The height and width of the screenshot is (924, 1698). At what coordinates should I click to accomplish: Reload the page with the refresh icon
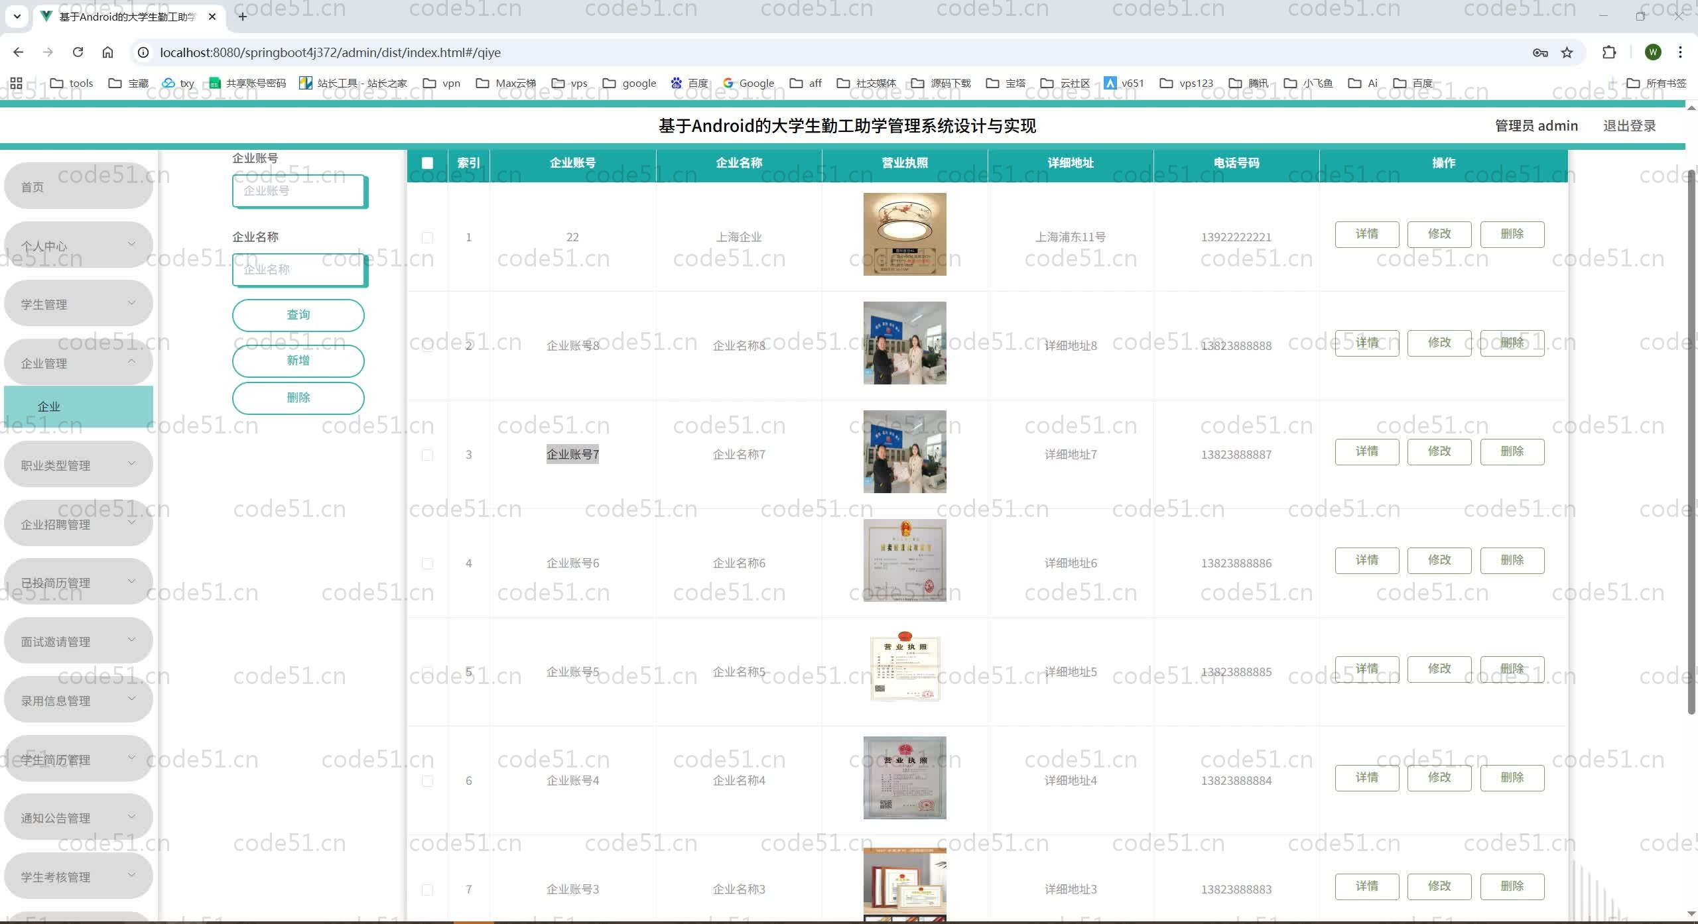(x=78, y=52)
